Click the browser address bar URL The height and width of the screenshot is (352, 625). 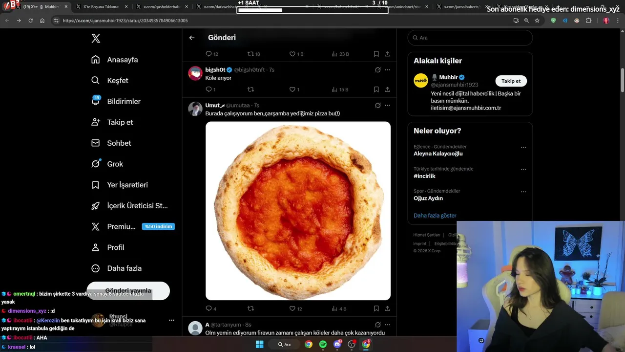[125, 21]
